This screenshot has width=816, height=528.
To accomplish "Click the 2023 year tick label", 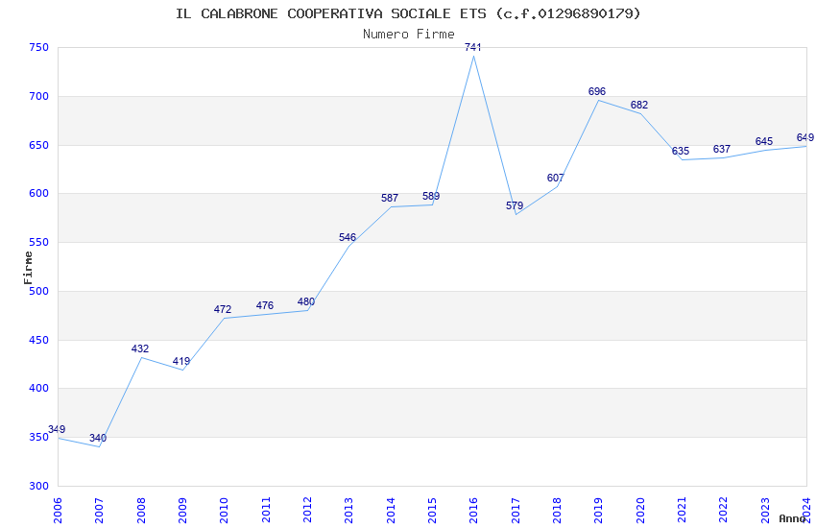I will (x=765, y=511).
